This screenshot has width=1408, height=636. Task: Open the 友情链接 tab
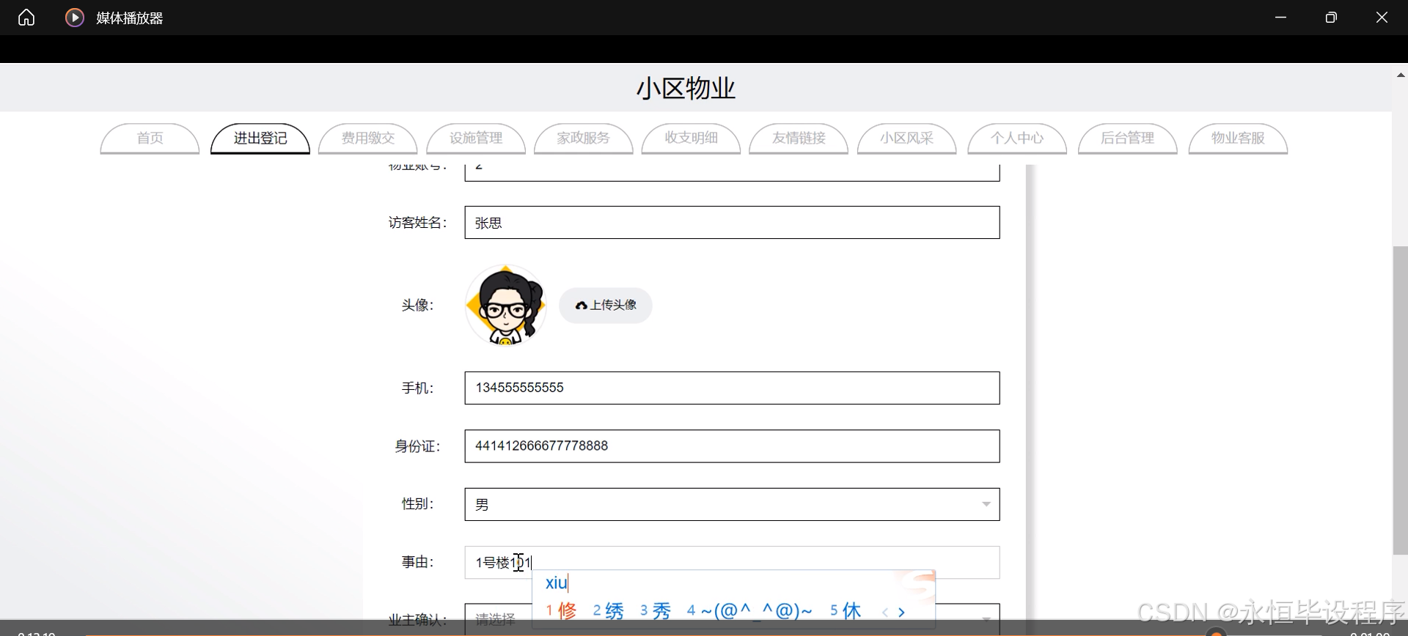point(799,138)
